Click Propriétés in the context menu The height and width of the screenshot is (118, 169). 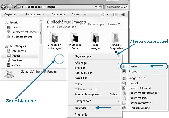[x=81, y=115]
